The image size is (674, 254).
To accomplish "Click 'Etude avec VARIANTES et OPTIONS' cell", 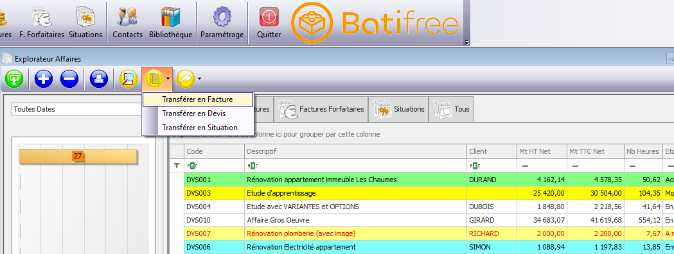I will tap(355, 207).
